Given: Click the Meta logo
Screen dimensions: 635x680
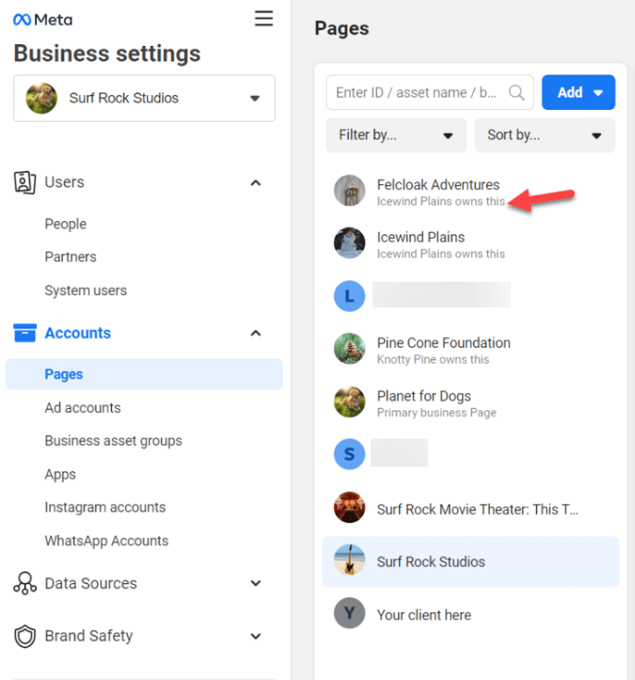Looking at the screenshot, I should click(42, 19).
